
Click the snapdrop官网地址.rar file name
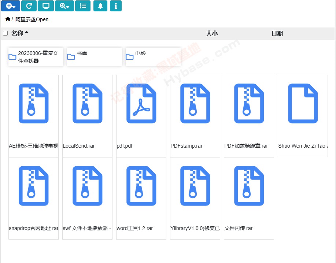34,228
